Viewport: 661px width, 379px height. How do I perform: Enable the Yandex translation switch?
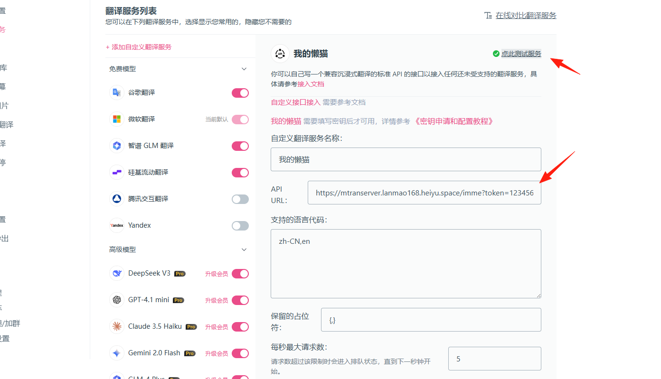240,226
